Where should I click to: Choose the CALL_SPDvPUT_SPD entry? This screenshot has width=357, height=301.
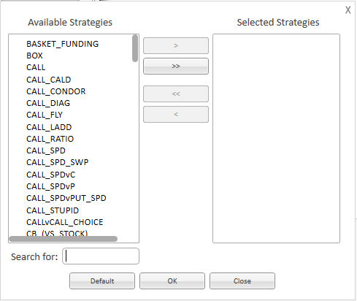(66, 198)
